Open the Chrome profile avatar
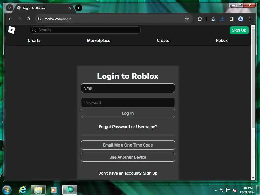260x195 pixels. click(x=241, y=19)
